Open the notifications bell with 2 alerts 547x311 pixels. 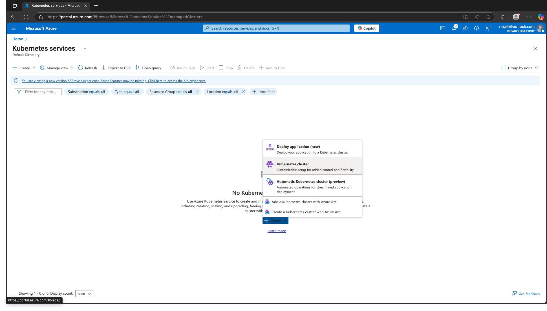pos(454,28)
